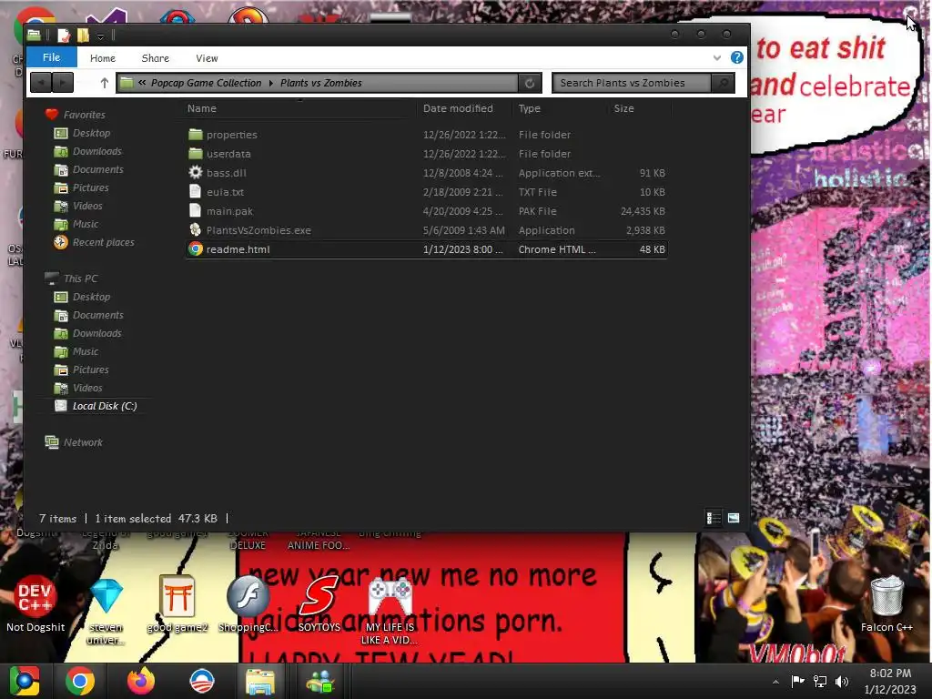Image resolution: width=932 pixels, height=699 pixels.
Task: Click Start button on taskbar
Action: coord(25,681)
